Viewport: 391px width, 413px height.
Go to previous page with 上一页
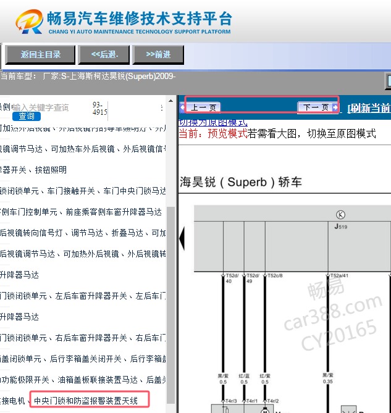point(203,107)
